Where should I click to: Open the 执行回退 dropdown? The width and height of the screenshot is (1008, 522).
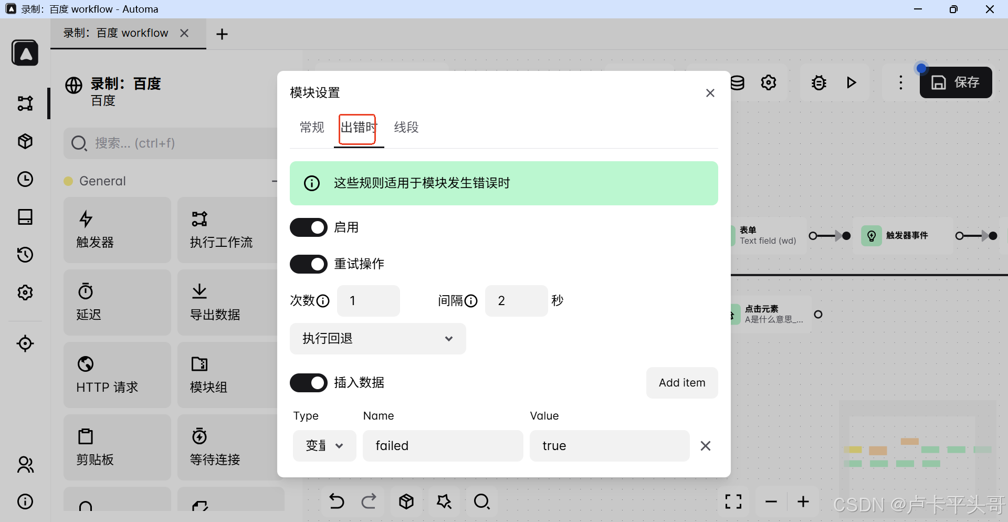pos(377,339)
